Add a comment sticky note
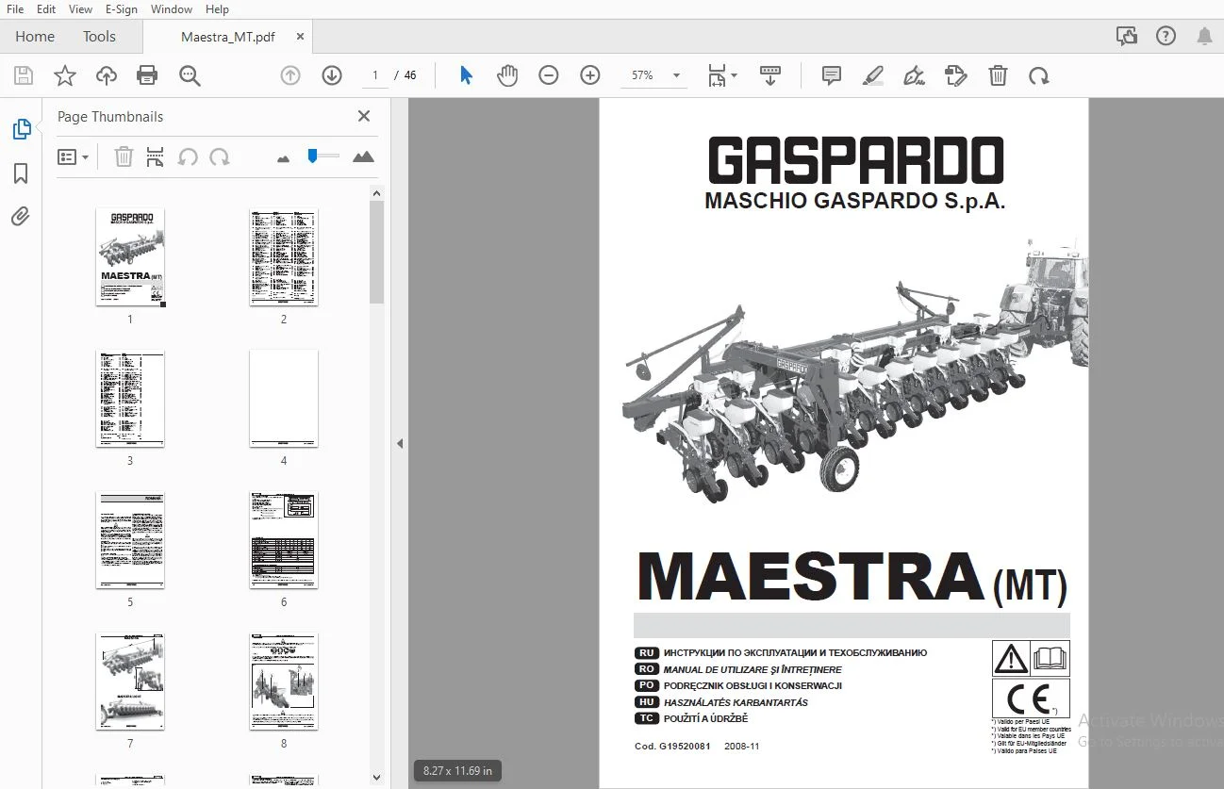Image resolution: width=1224 pixels, height=789 pixels. tap(832, 75)
